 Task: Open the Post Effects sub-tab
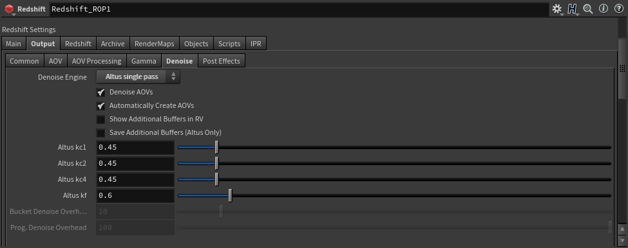pyautogui.click(x=222, y=60)
